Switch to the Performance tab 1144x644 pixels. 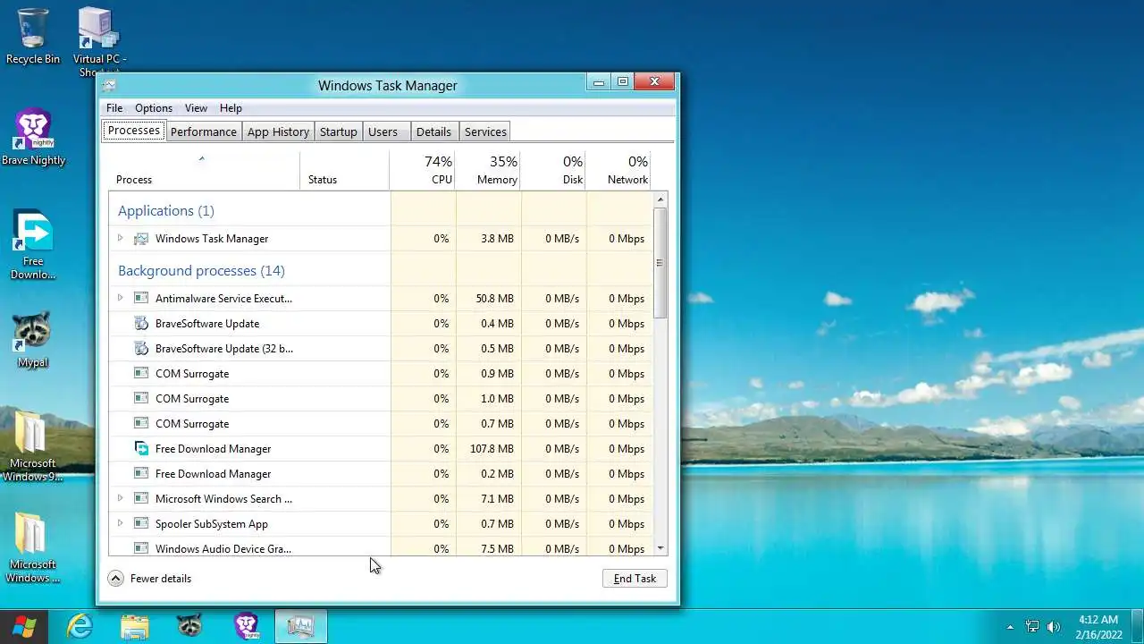204,131
